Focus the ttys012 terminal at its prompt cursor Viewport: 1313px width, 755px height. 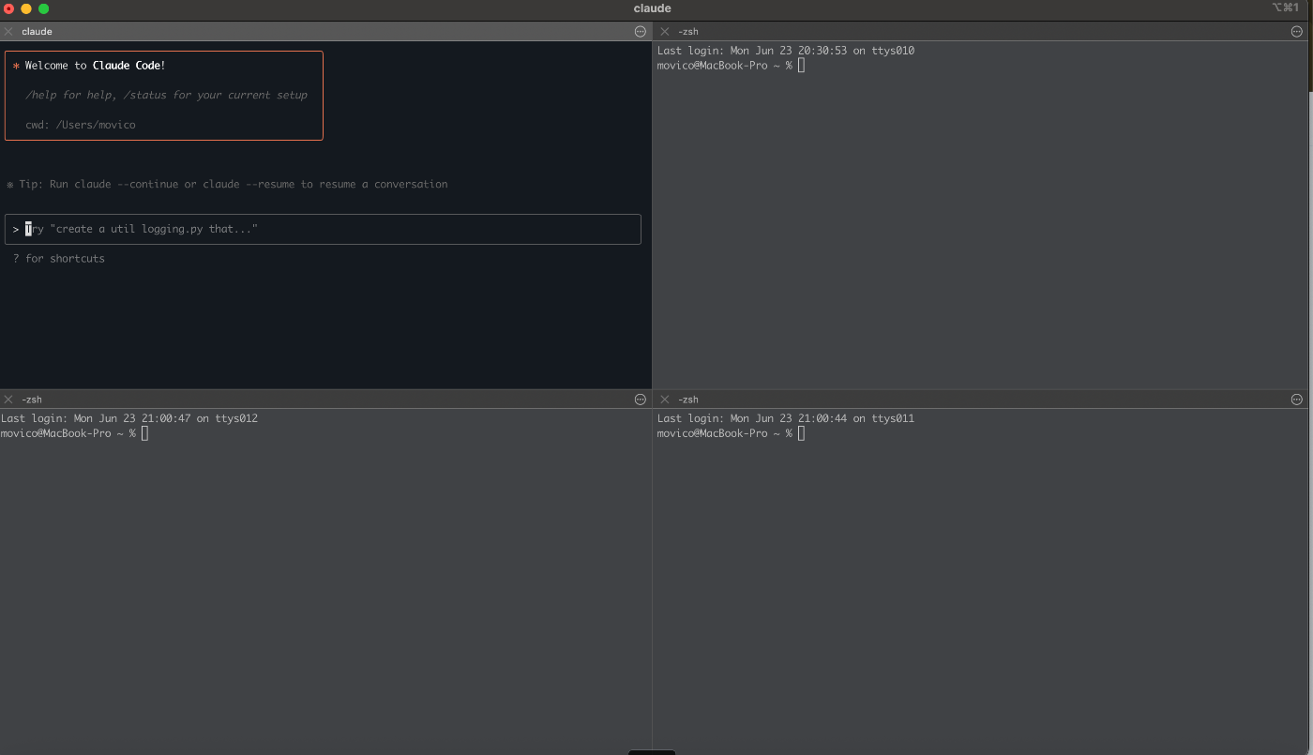[144, 433]
